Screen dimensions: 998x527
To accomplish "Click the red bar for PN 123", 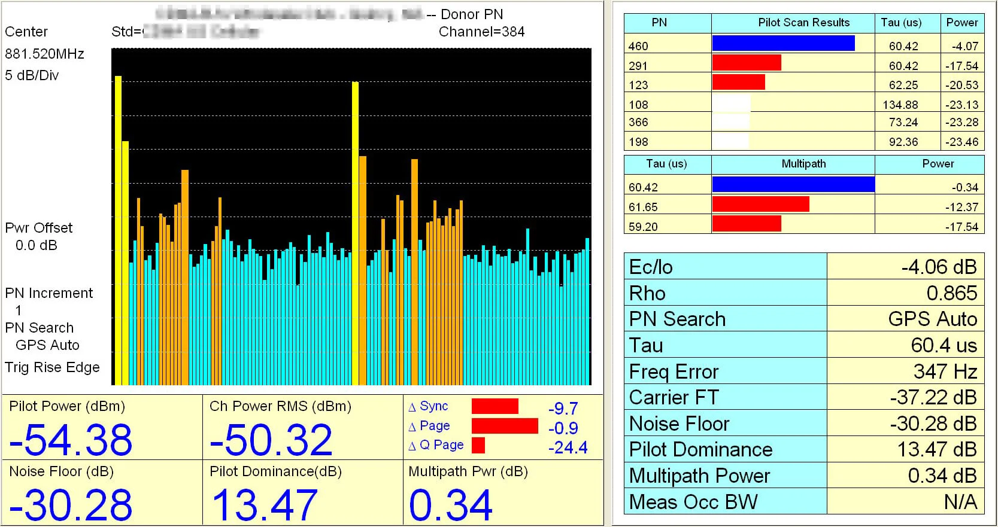I will click(739, 82).
